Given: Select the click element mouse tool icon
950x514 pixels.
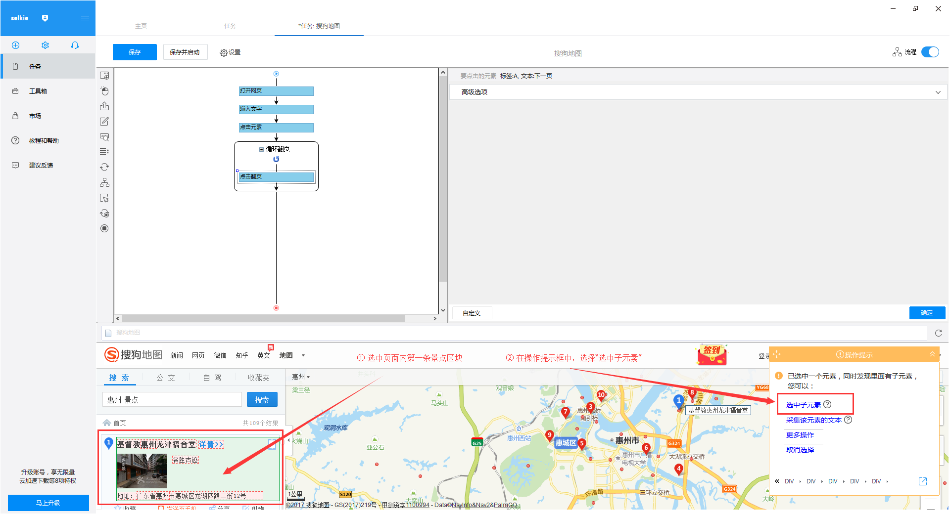Looking at the screenshot, I should point(104,91).
